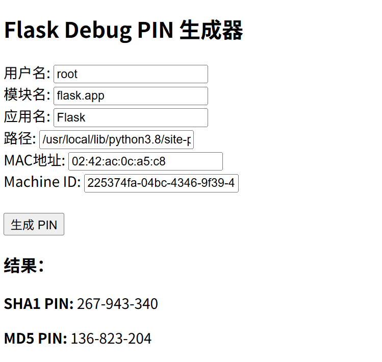Click the 用户名 label text
Screen dimensions: 382x362
[x=27, y=74]
